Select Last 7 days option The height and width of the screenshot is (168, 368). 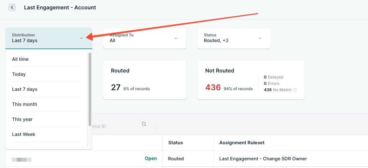tap(25, 89)
